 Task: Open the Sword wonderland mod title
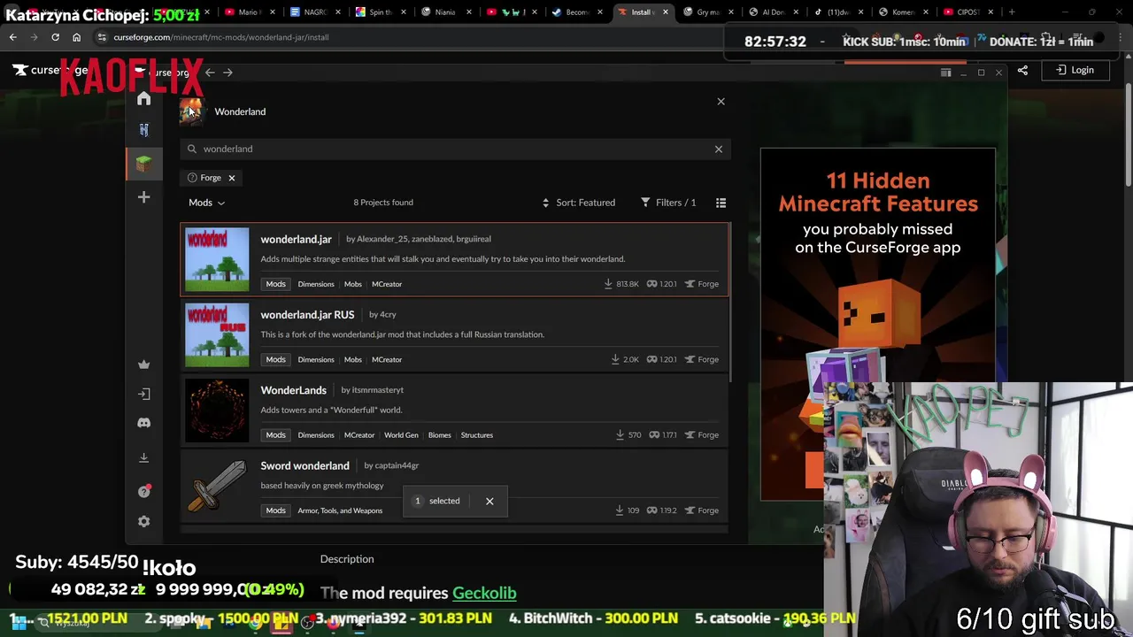(x=304, y=465)
